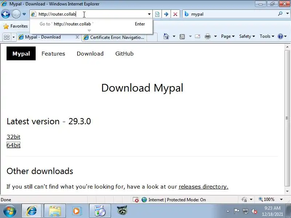The image size is (291, 218).
Task: Click the Internet zone globe icon
Action: point(144,199)
